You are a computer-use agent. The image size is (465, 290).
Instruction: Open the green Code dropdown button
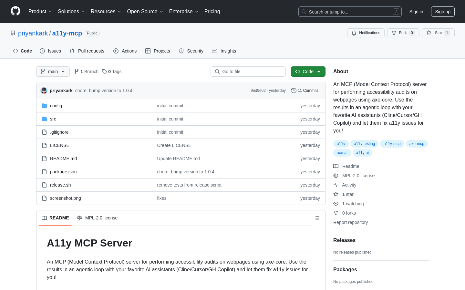tap(308, 72)
